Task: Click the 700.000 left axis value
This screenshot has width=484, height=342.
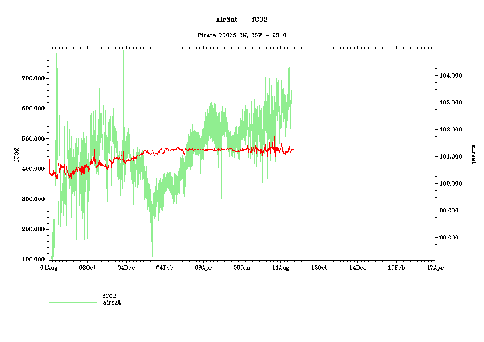Action: coord(33,78)
